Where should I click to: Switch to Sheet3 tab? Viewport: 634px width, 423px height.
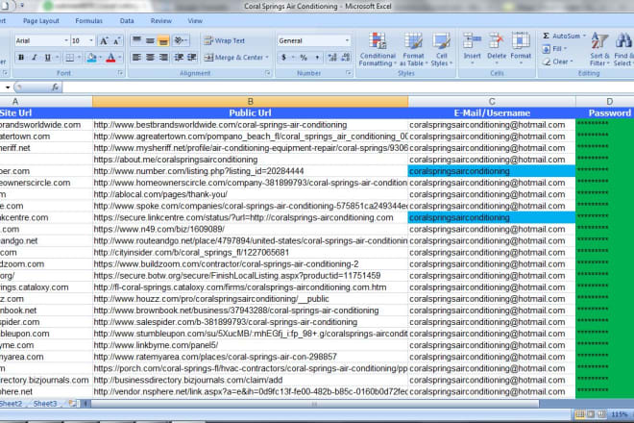tap(45, 404)
